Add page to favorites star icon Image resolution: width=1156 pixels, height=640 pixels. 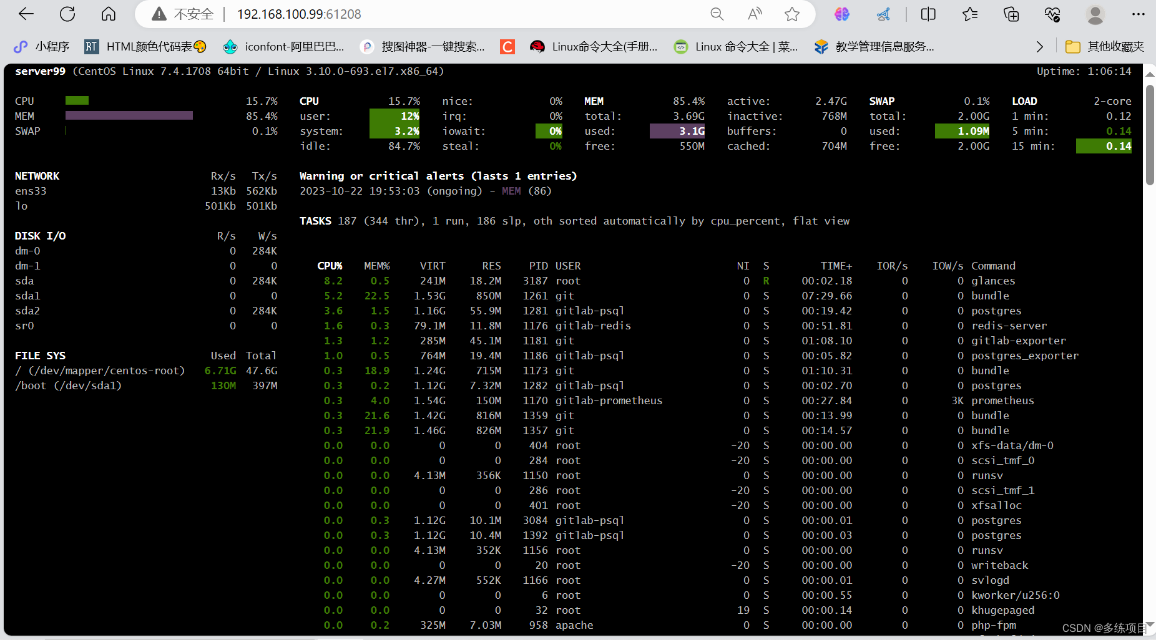(792, 14)
